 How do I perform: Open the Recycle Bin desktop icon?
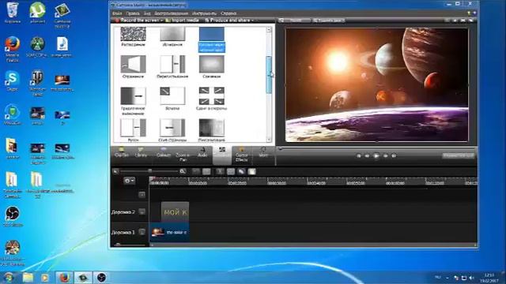pos(13,13)
